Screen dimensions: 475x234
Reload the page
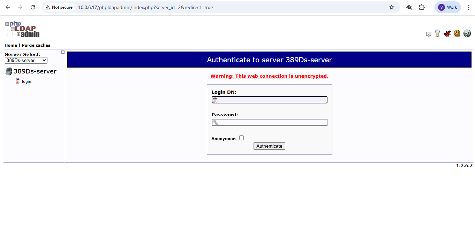[x=33, y=7]
